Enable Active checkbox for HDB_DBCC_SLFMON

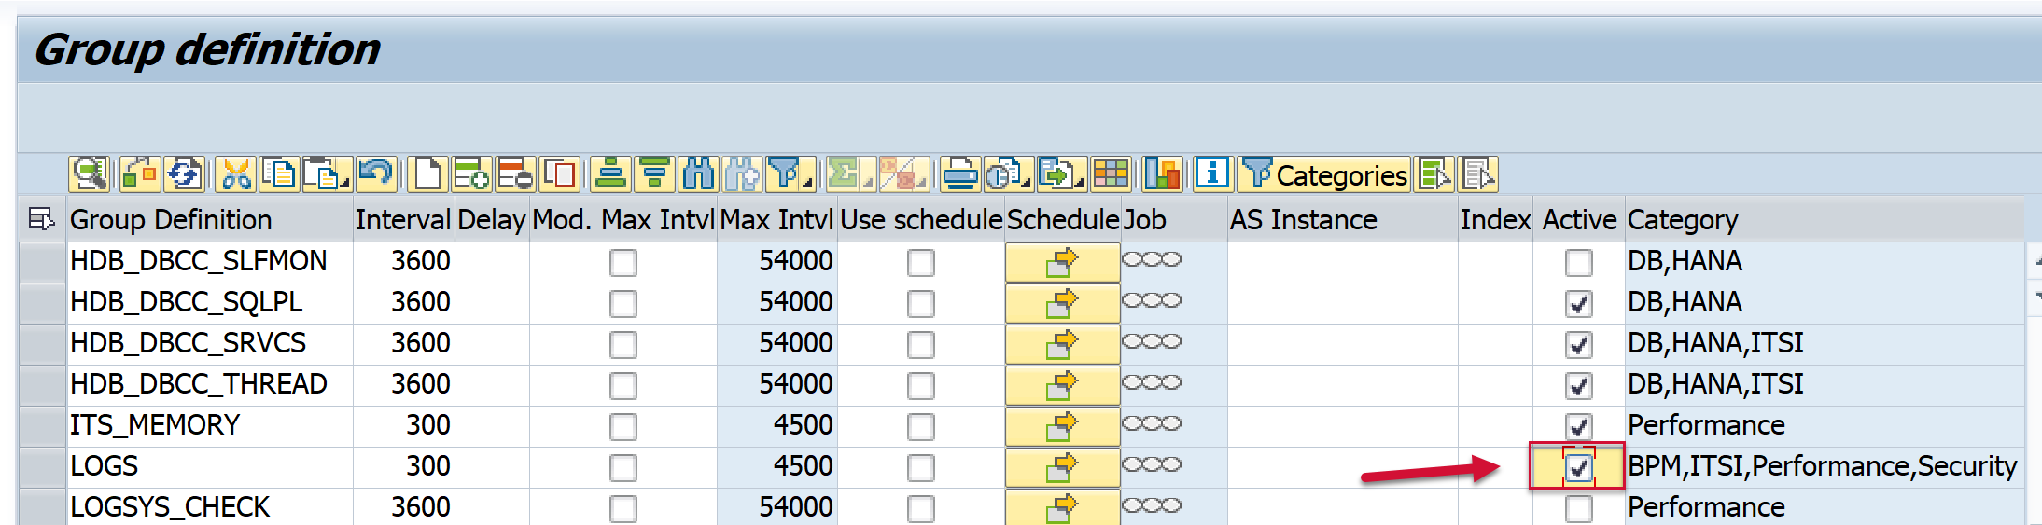pos(1578,262)
